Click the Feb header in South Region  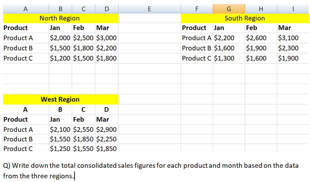251,28
